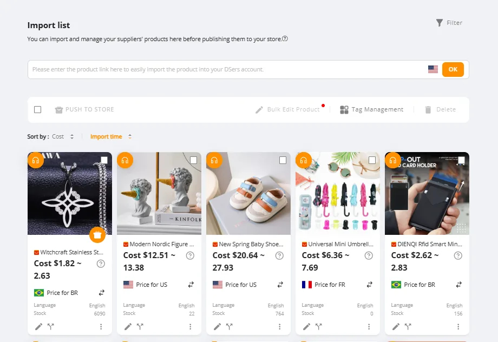Click the swap country arrows on Universal Mini Umbrella card
498x342 pixels.
click(x=369, y=285)
